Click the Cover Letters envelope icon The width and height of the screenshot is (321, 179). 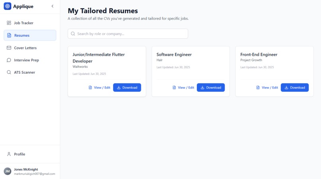[x=9, y=48]
